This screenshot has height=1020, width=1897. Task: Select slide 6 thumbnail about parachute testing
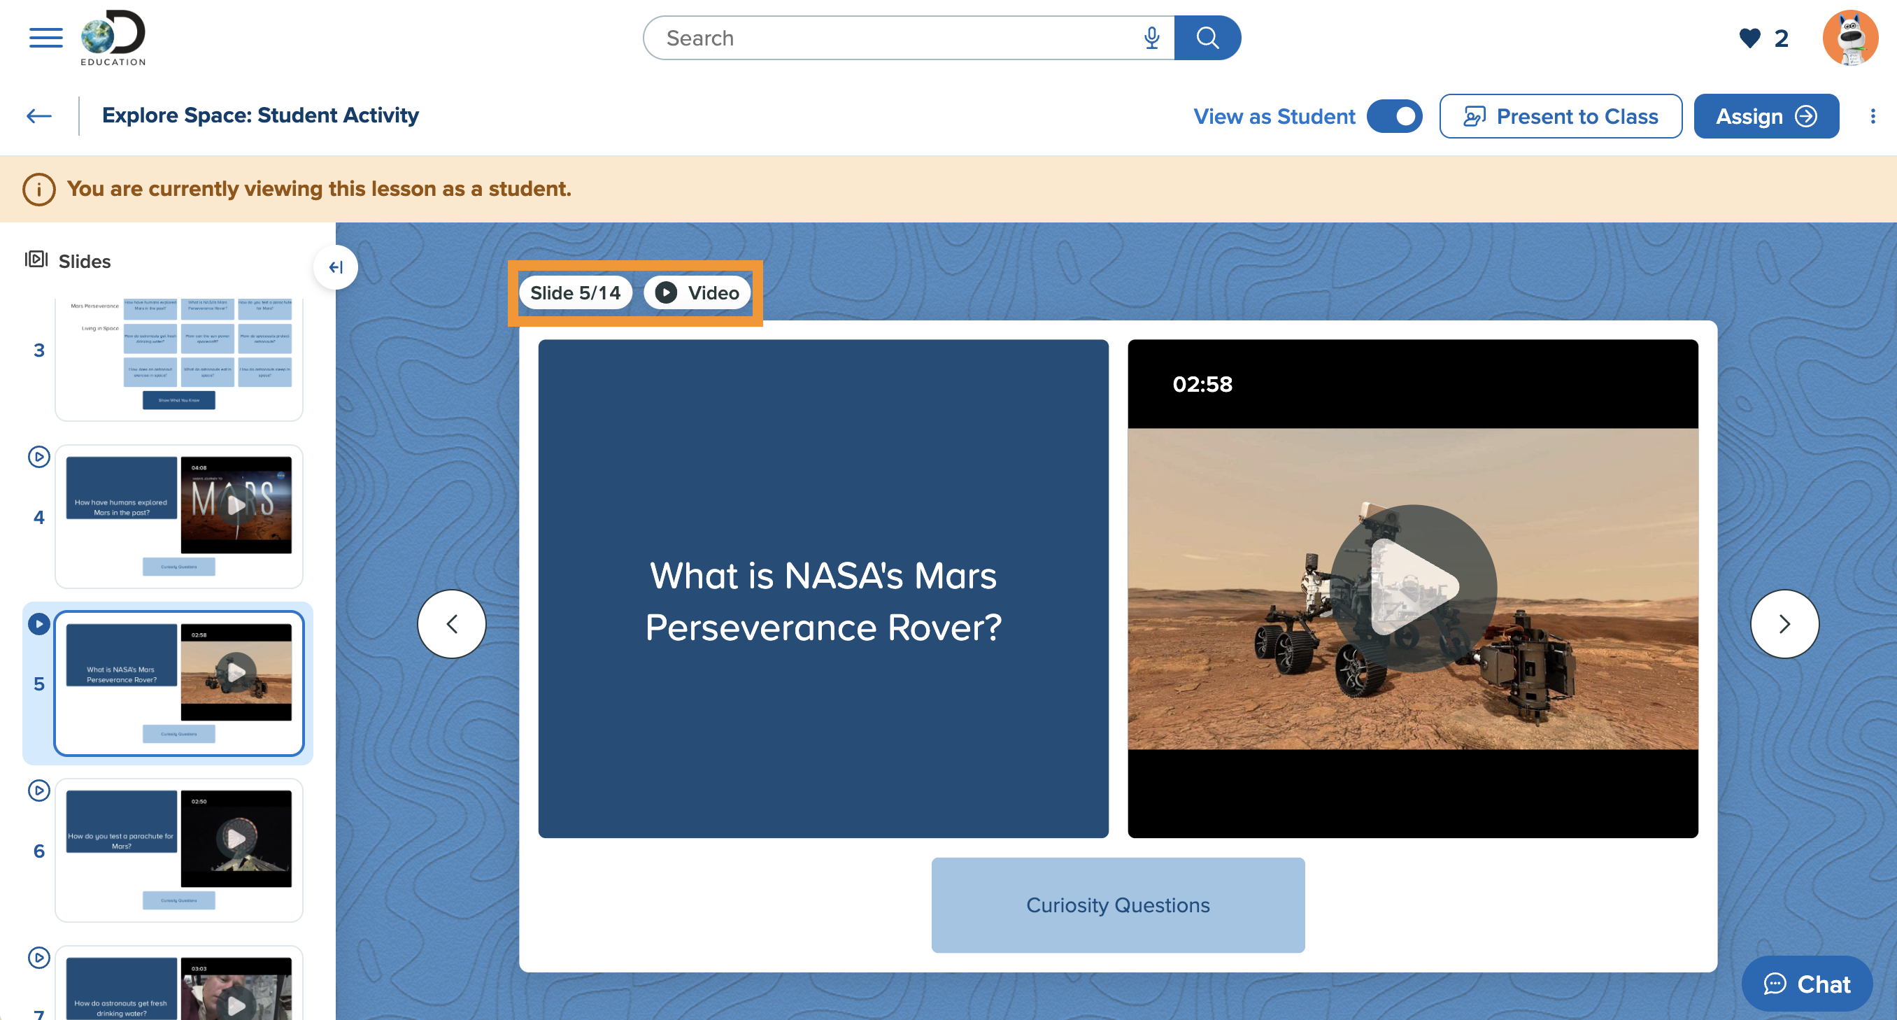179,851
